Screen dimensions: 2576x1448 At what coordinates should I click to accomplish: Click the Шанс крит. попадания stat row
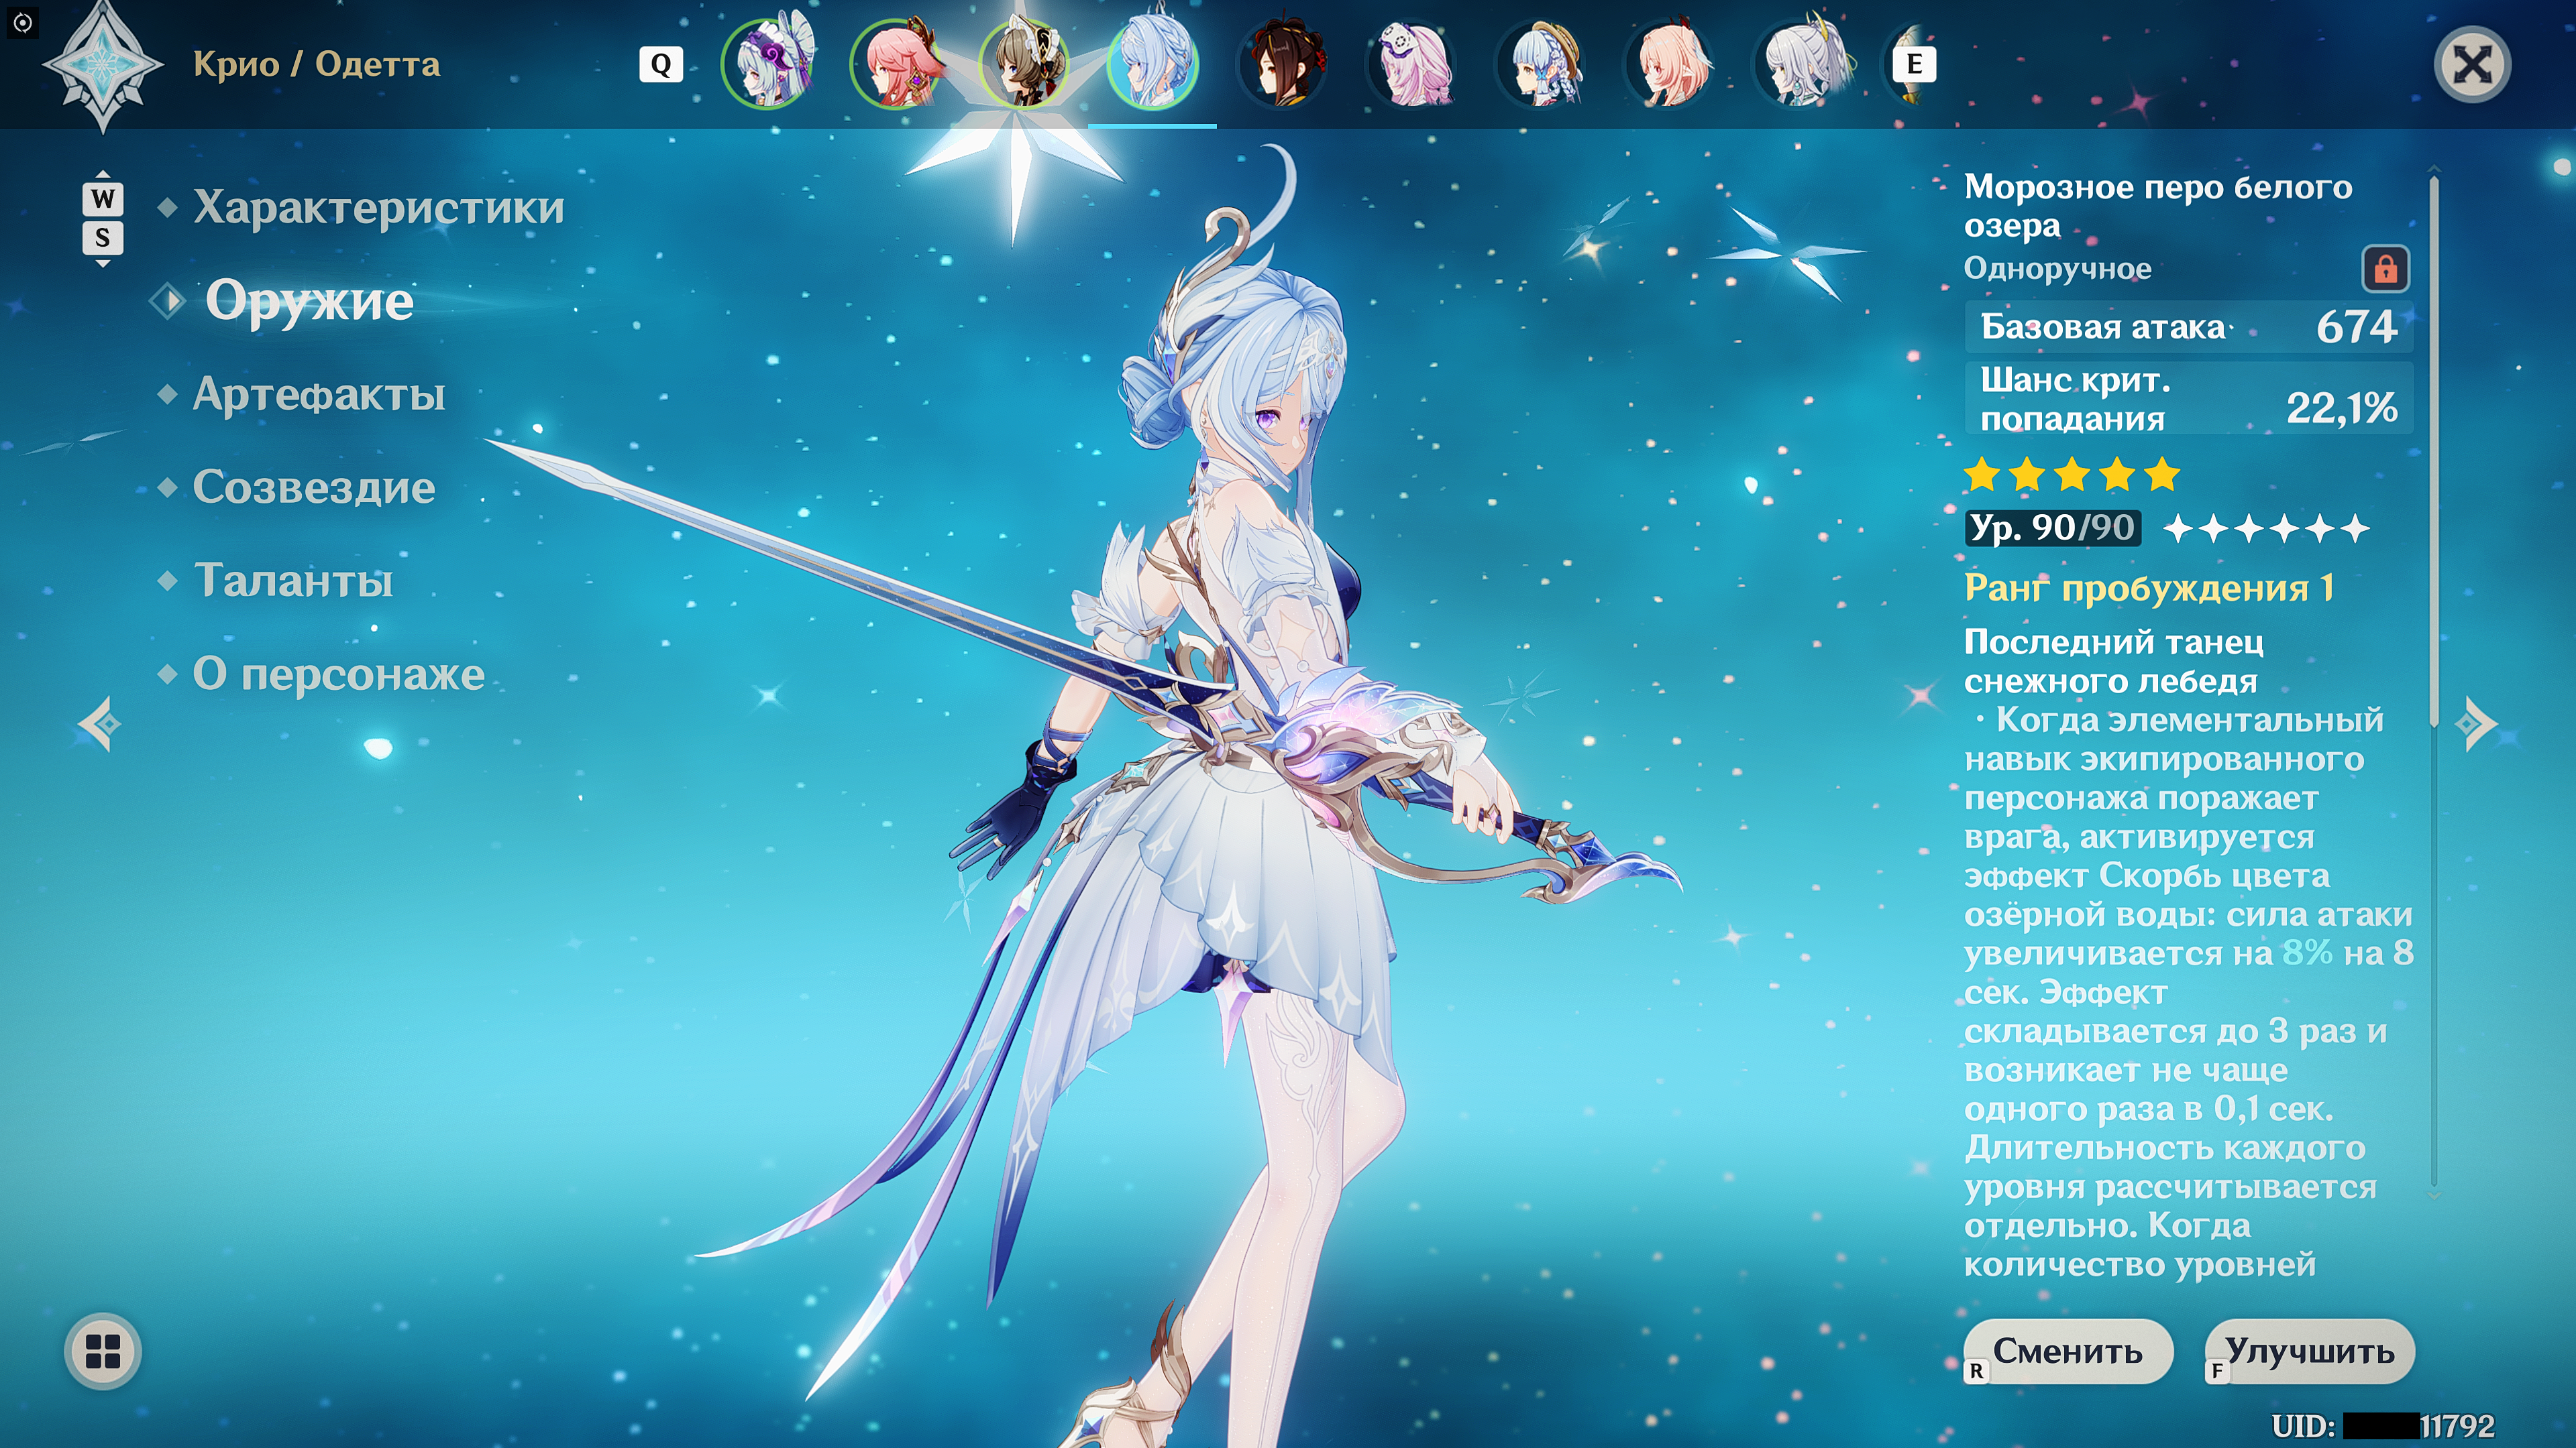pyautogui.click(x=2189, y=399)
